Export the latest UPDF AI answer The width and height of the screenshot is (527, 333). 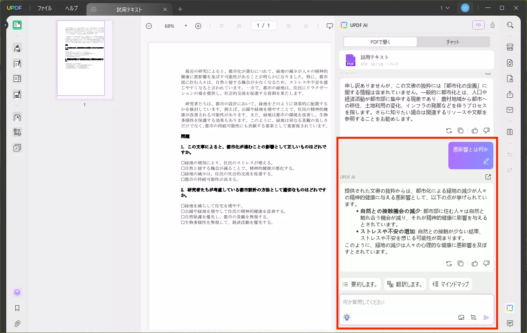(x=488, y=177)
